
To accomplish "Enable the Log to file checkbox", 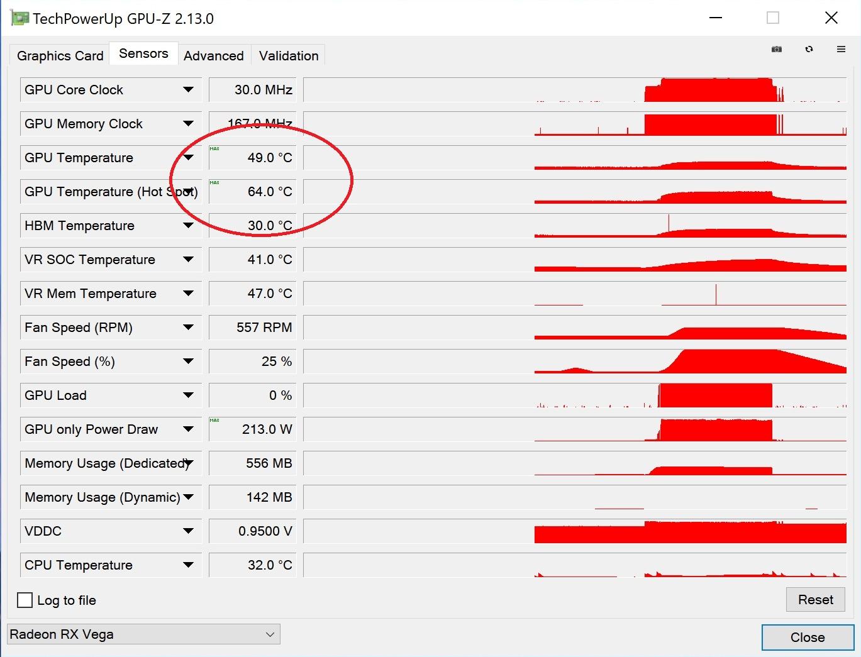I will [x=25, y=600].
